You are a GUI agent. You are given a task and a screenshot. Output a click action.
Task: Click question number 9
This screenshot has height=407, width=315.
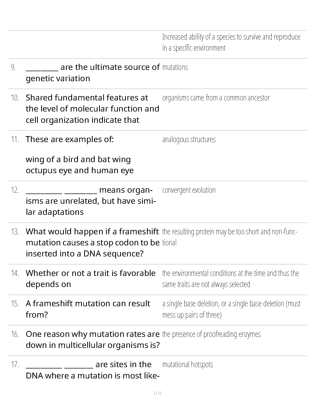13,67
